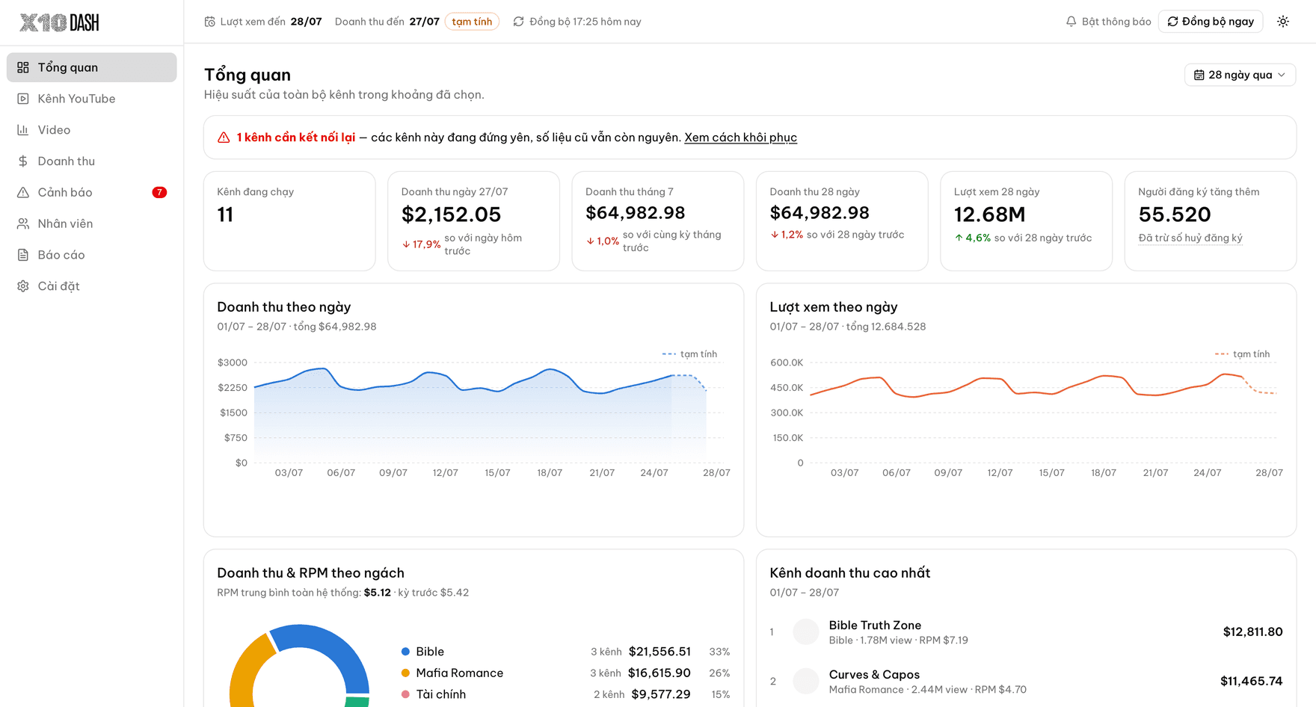Click the $11,465.74 revenue amount

click(1251, 681)
